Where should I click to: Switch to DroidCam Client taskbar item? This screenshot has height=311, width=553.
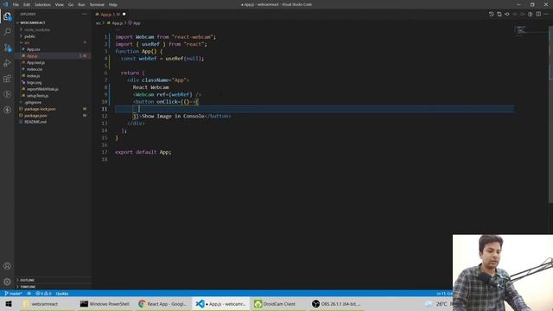pos(278,304)
